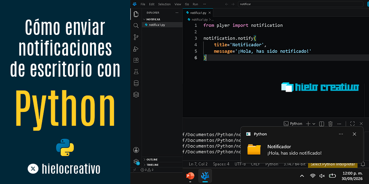Click the code editor taskbar icon
369x184 pixels.
[205, 176]
